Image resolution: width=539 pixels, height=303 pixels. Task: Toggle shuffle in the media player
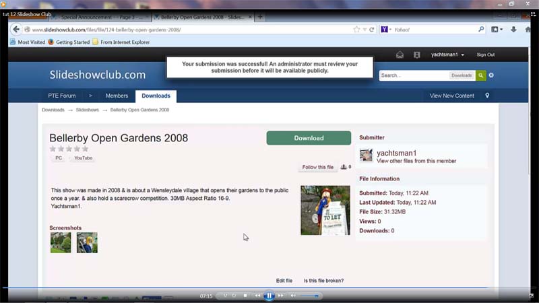click(x=225, y=296)
